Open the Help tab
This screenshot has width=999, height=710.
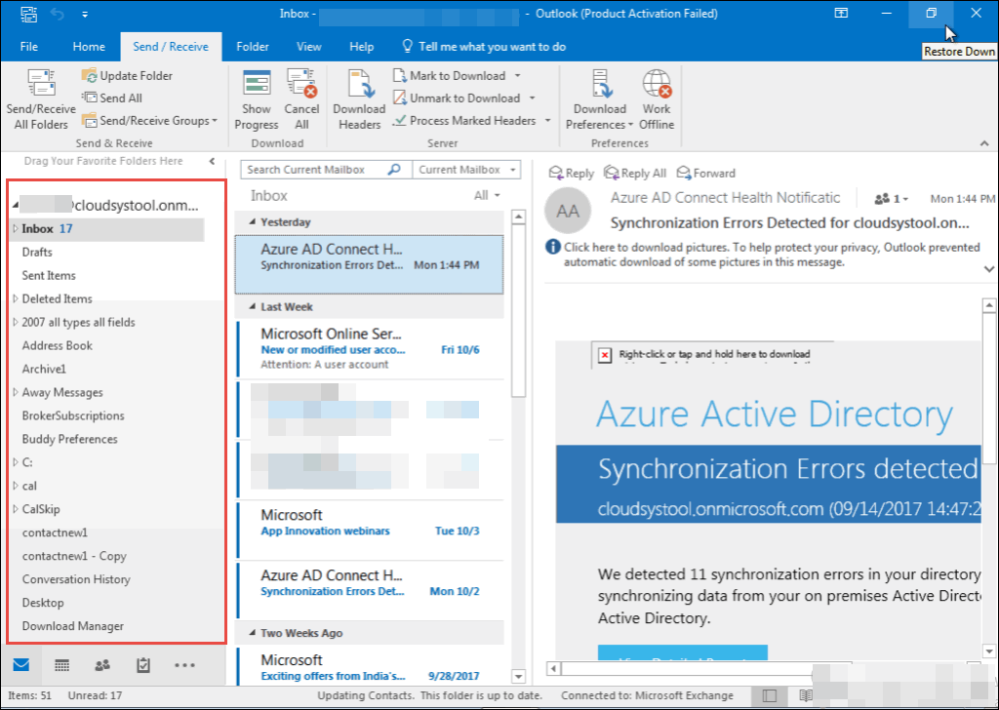coord(361,47)
